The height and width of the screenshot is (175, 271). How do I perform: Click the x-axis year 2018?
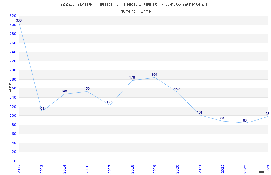(x=132, y=169)
